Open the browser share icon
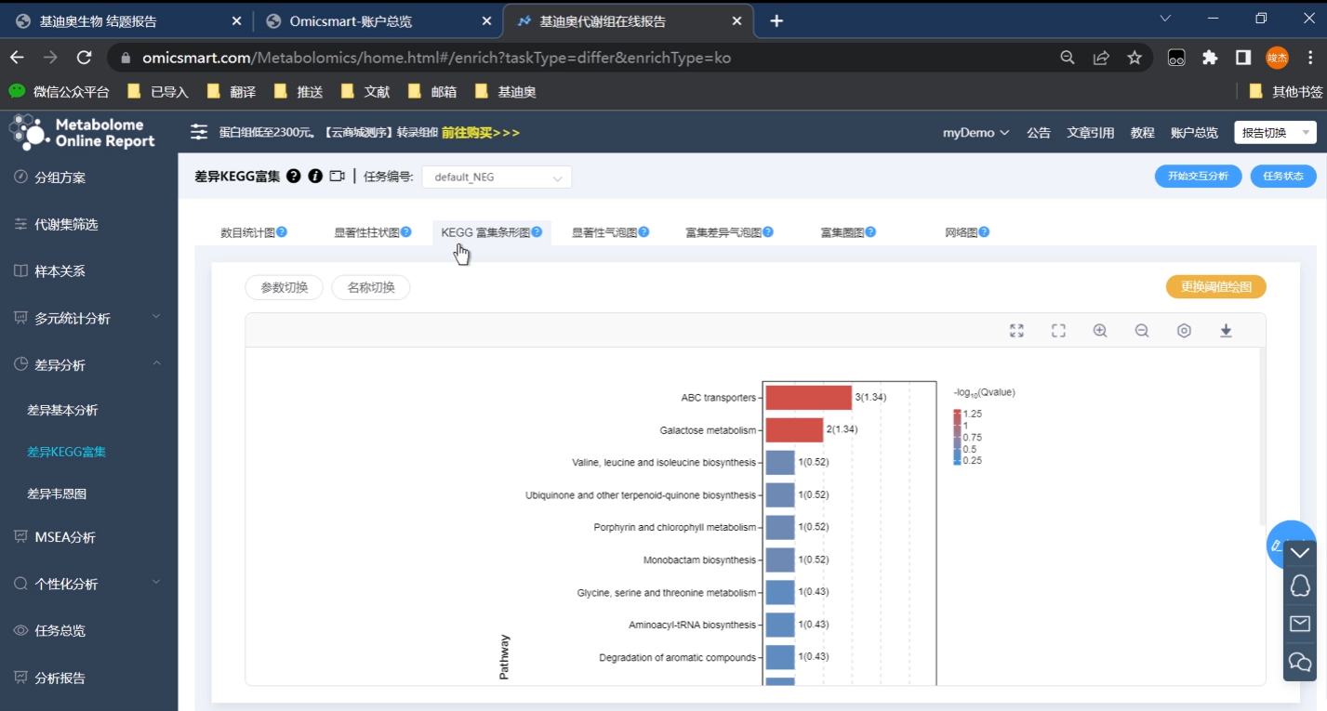The image size is (1327, 711). point(1101,58)
